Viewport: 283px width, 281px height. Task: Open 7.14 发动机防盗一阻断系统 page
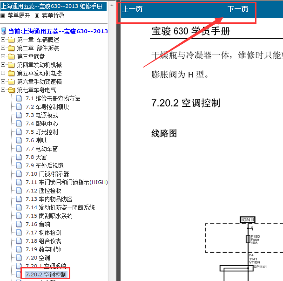click(x=60, y=207)
